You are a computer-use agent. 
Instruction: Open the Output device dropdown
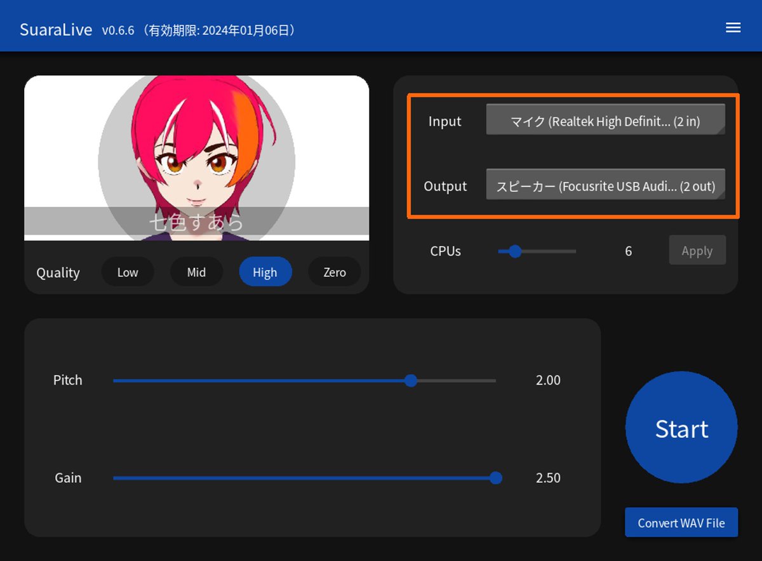(605, 184)
